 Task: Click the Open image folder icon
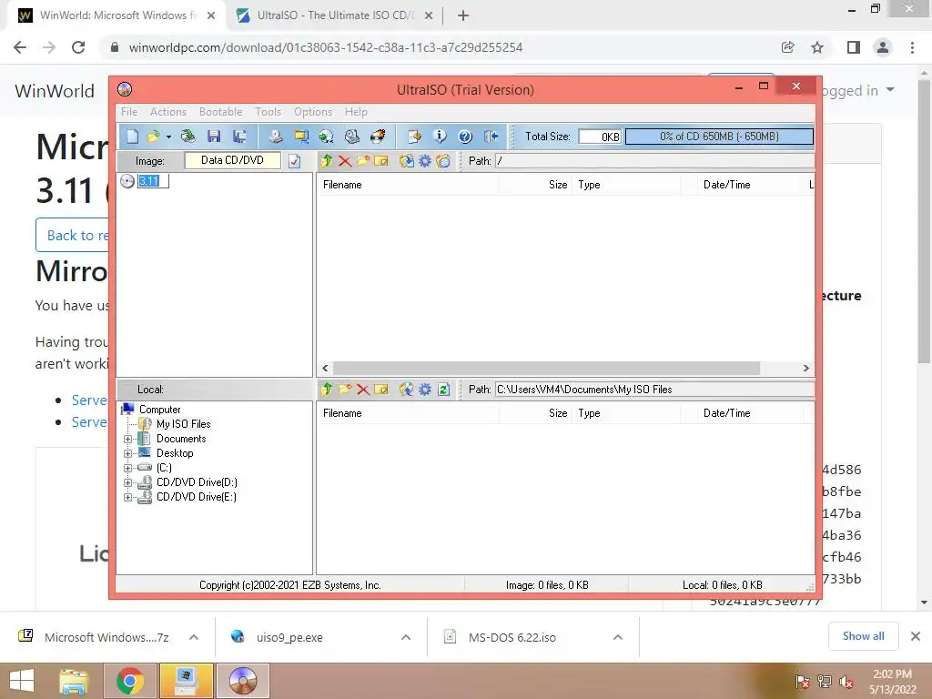[153, 137]
